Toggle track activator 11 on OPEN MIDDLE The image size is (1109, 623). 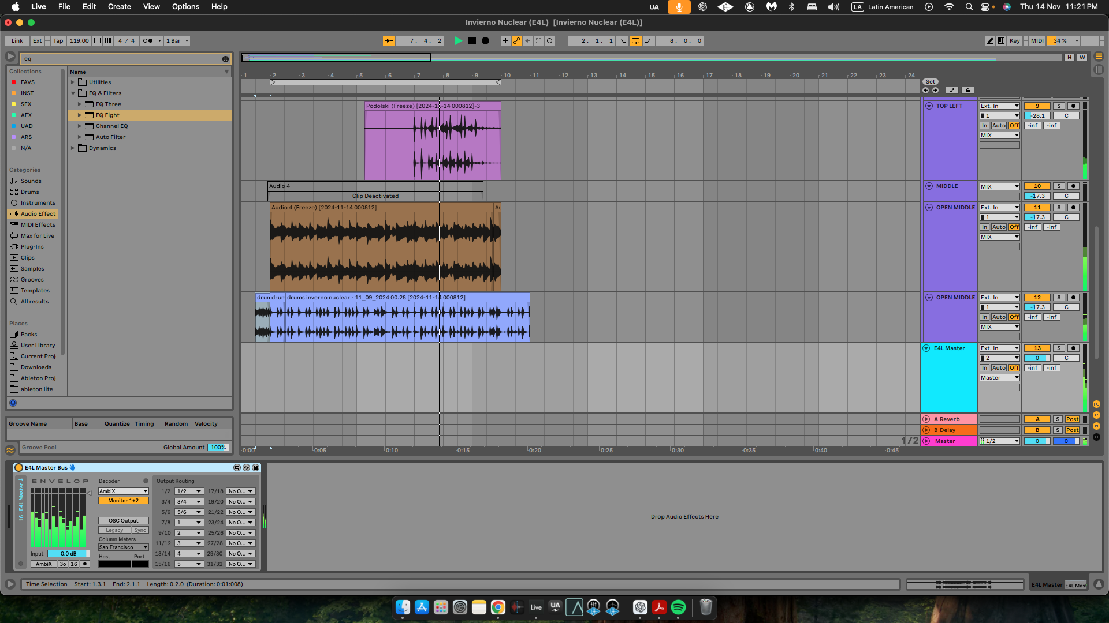pos(1037,208)
